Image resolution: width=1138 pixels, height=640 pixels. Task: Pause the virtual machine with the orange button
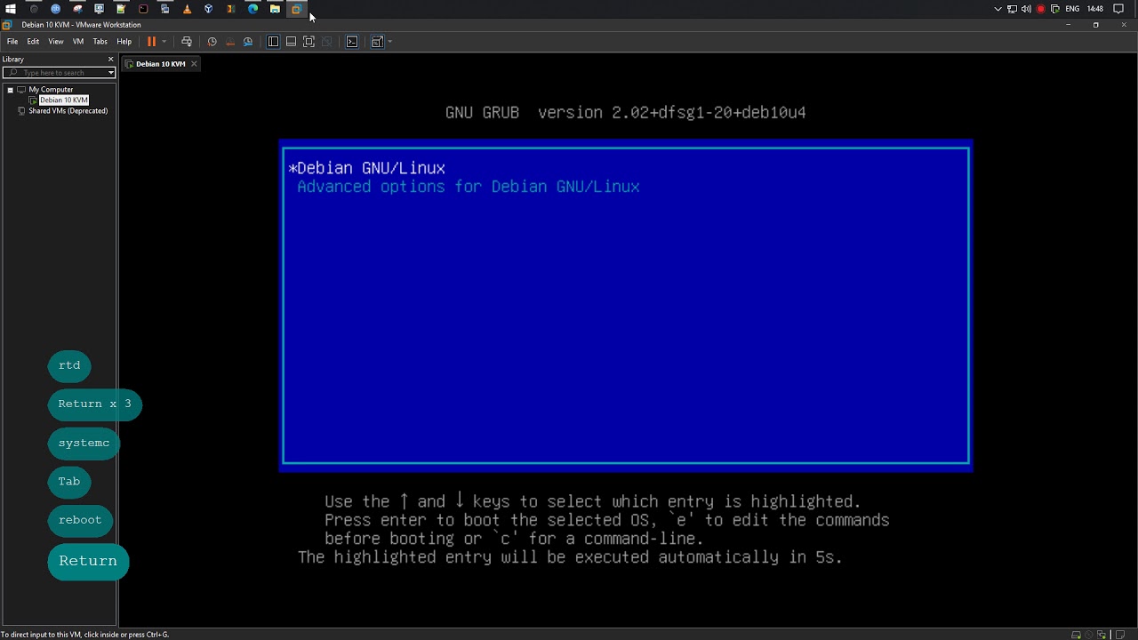pyautogui.click(x=151, y=42)
